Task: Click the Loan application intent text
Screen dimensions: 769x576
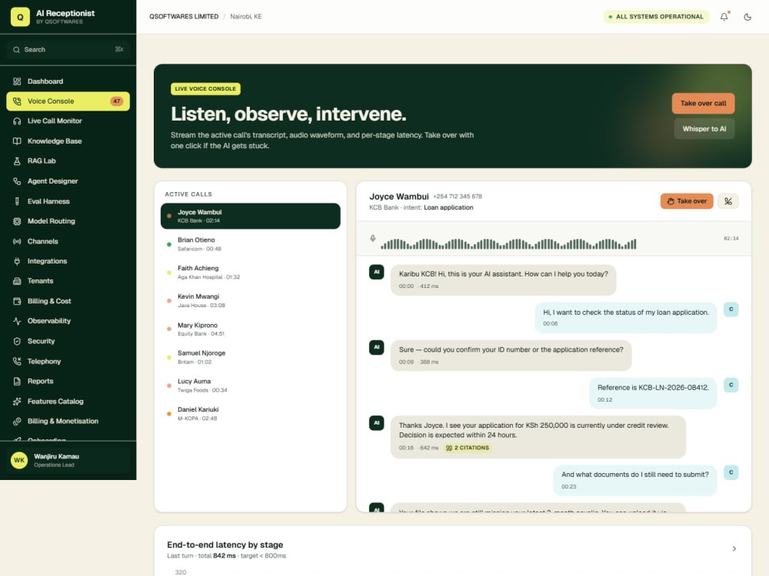Action: 448,207
